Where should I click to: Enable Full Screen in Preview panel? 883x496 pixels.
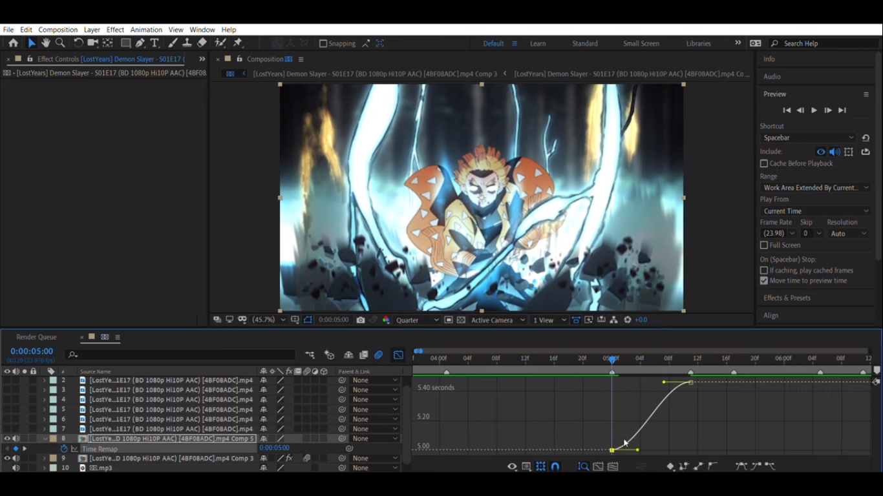(764, 245)
